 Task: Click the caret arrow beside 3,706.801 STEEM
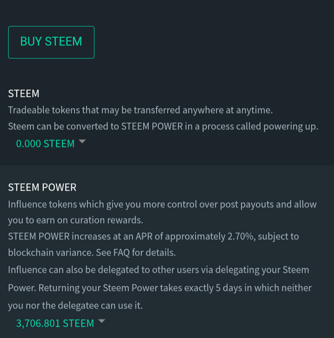102,321
